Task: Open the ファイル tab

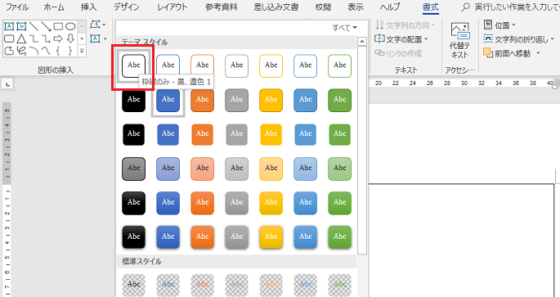Action: (x=17, y=7)
